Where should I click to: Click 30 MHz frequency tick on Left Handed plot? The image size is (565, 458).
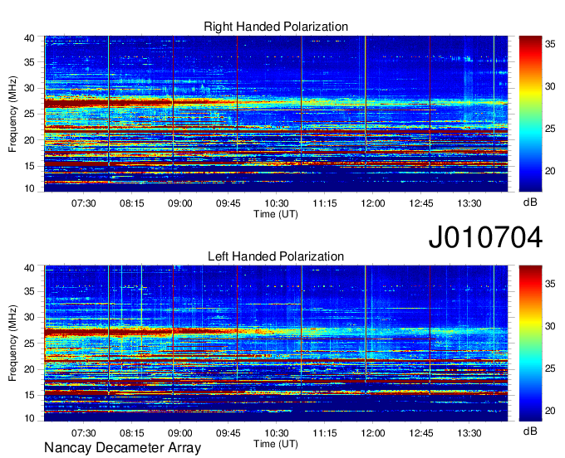(x=30, y=317)
